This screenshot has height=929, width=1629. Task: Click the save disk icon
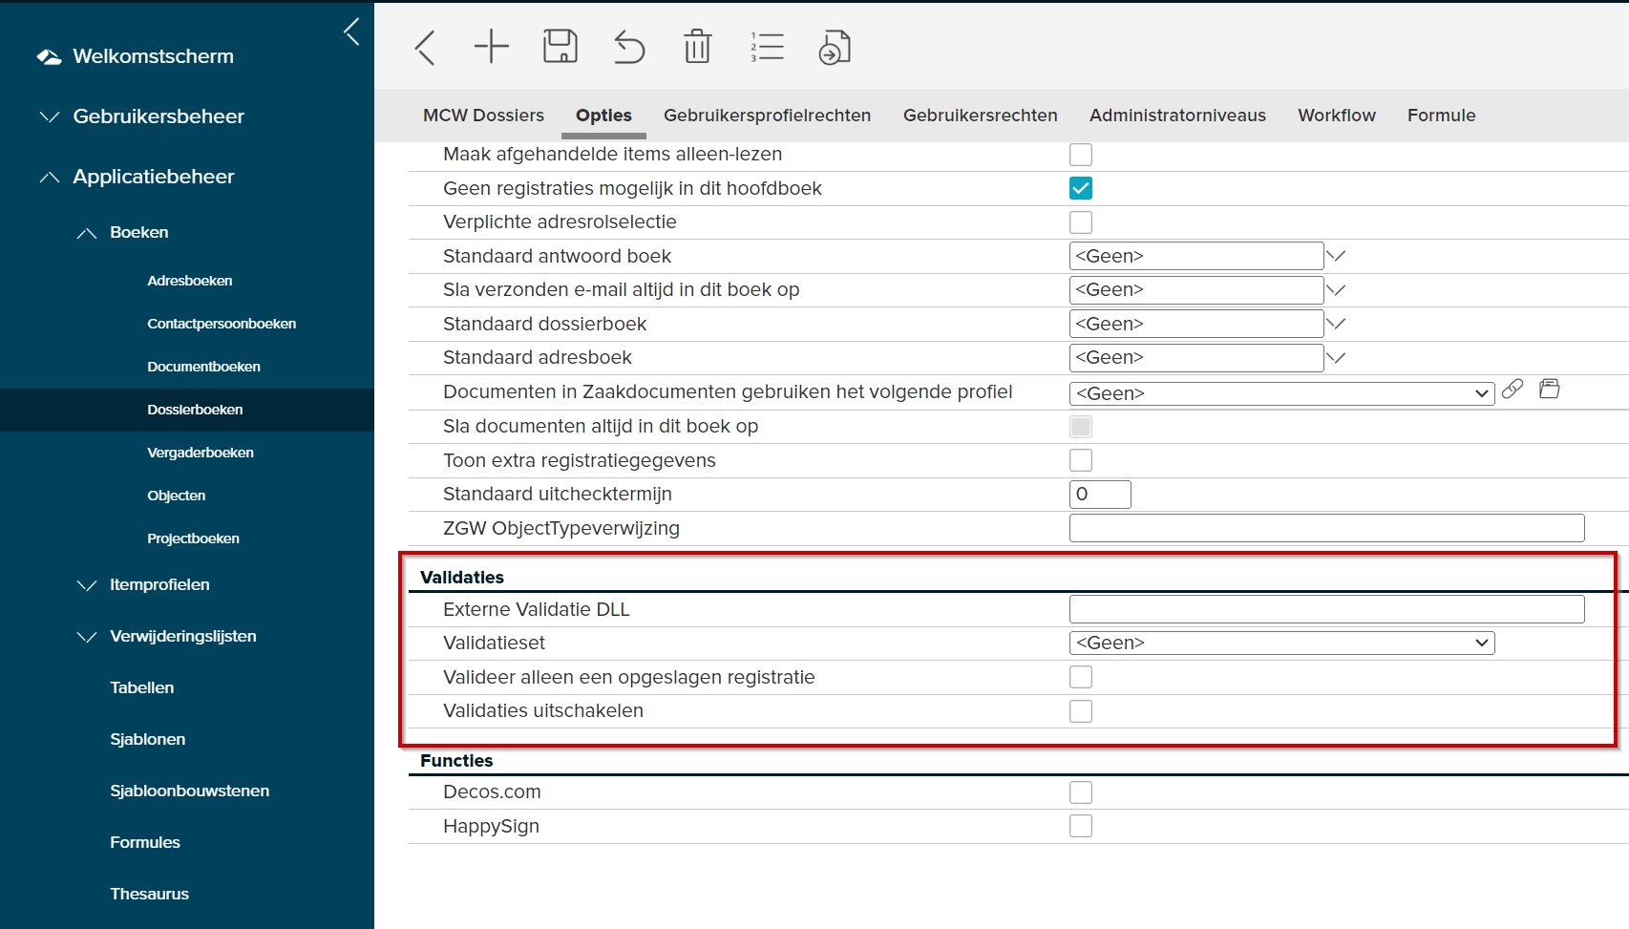[x=561, y=46]
